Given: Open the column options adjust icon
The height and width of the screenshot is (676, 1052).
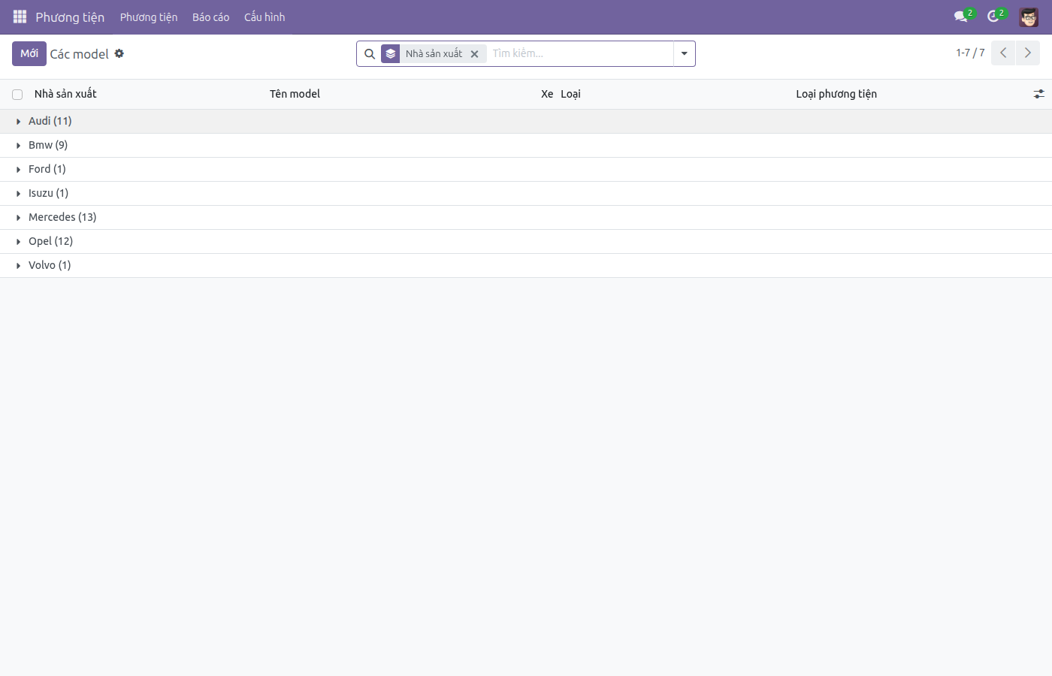Looking at the screenshot, I should [1038, 94].
